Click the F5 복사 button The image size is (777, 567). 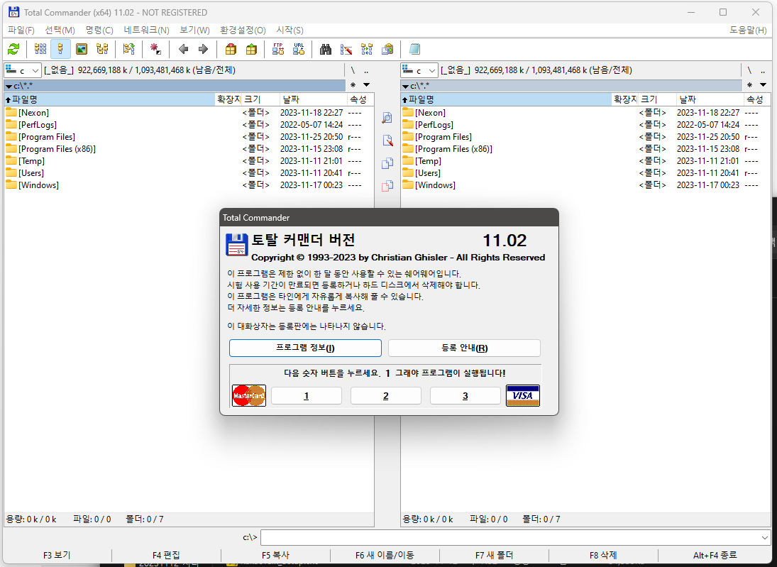click(275, 555)
